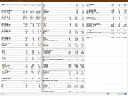Click the logging start sheet icon in bottom toolbar
This screenshot has width=128, height=96.
pyautogui.click(x=119, y=94)
